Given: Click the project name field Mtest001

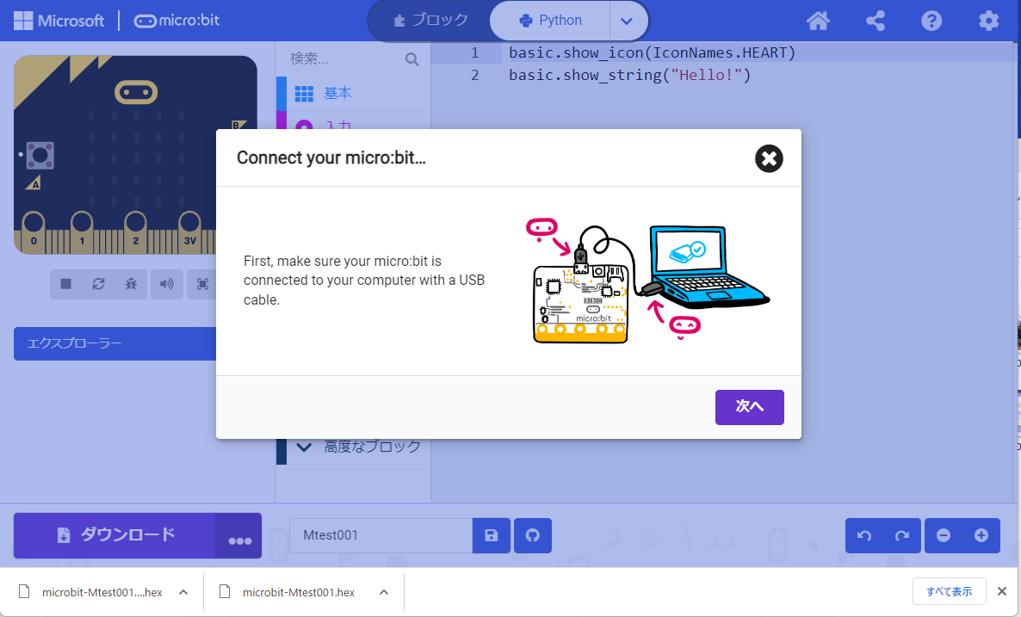Looking at the screenshot, I should pos(381,535).
